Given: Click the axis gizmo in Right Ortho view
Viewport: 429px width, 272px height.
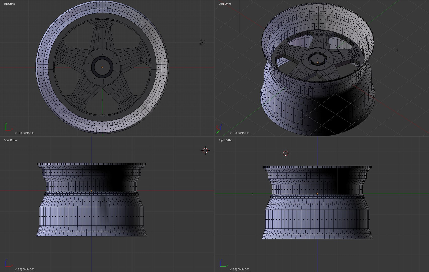Looking at the screenshot, I should pos(224,263).
